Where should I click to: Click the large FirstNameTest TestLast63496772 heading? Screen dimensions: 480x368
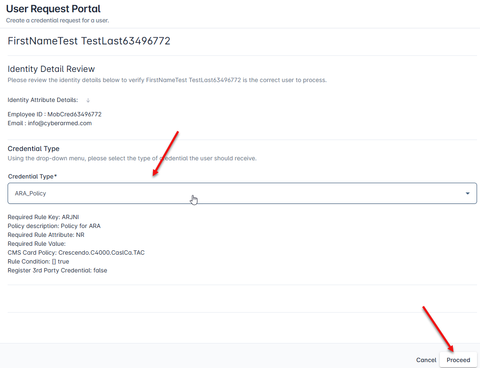(89, 41)
